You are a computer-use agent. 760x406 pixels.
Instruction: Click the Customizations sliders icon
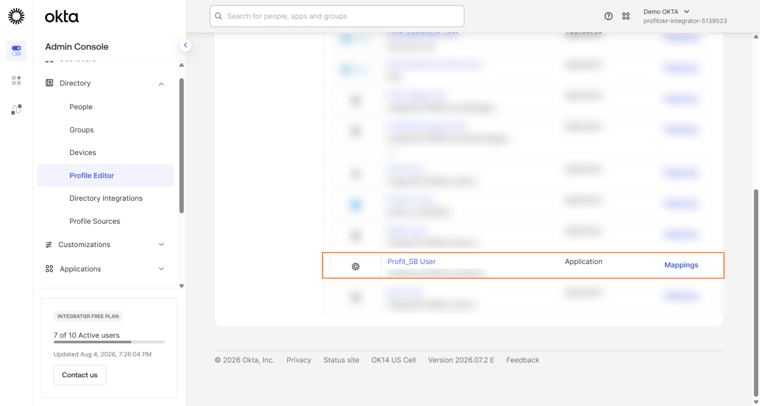pyautogui.click(x=49, y=245)
